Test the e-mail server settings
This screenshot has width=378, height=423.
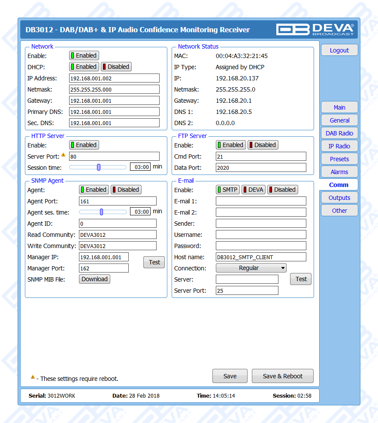click(301, 279)
